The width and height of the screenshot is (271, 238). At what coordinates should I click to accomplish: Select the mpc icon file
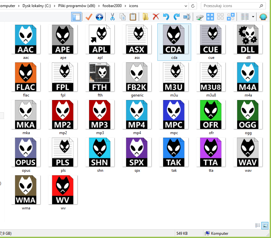click(x=174, y=117)
